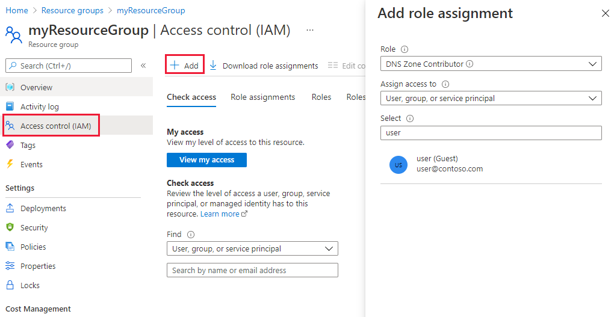
Task: Click the Find info icon
Action: click(191, 235)
